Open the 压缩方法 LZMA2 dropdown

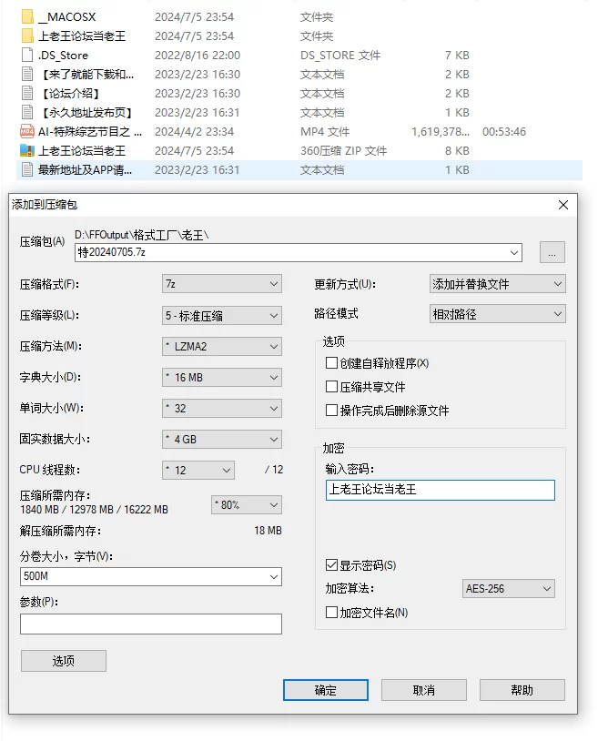[221, 347]
